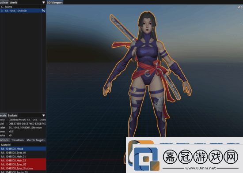Select material MI_1048500_Eyes_Shadow

[x=23, y=168]
